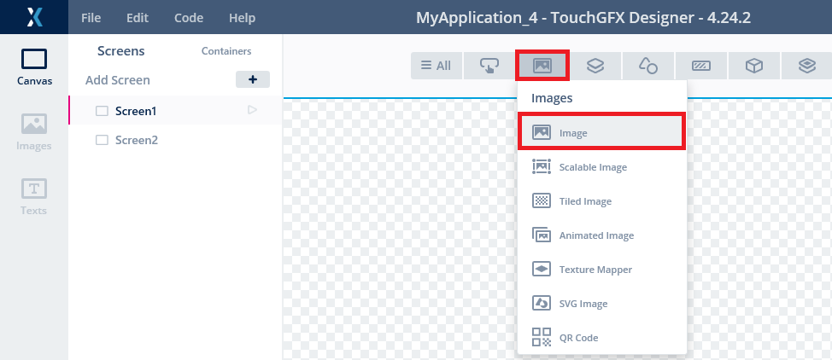Select Texture Mapper widget
Viewport: 832px width, 360px height.
(x=601, y=270)
